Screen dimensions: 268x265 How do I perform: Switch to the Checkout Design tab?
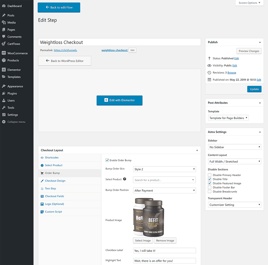55,181
